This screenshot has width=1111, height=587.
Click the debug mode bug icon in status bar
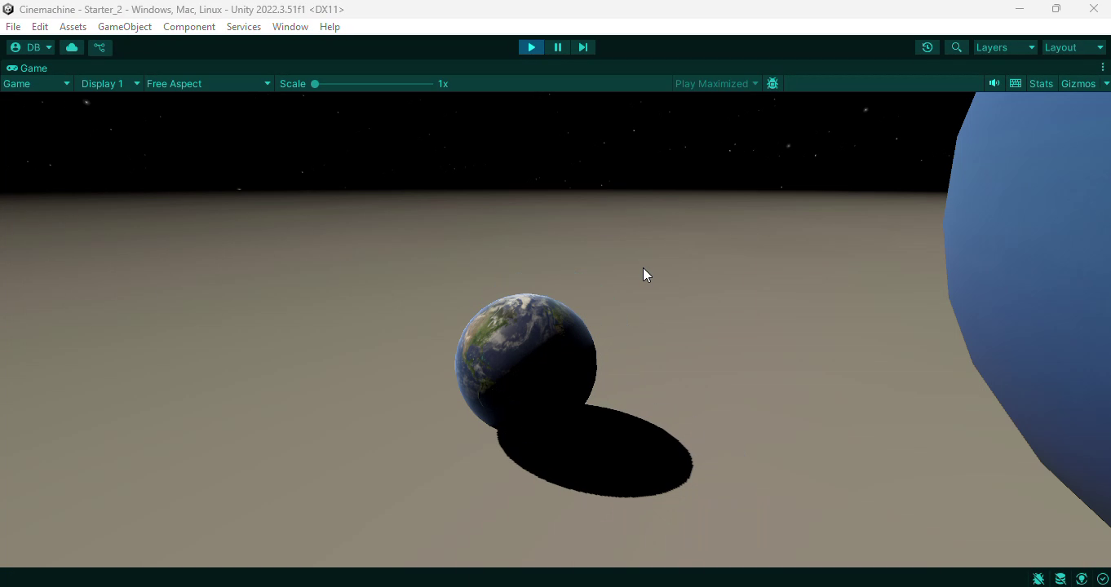point(1038,579)
